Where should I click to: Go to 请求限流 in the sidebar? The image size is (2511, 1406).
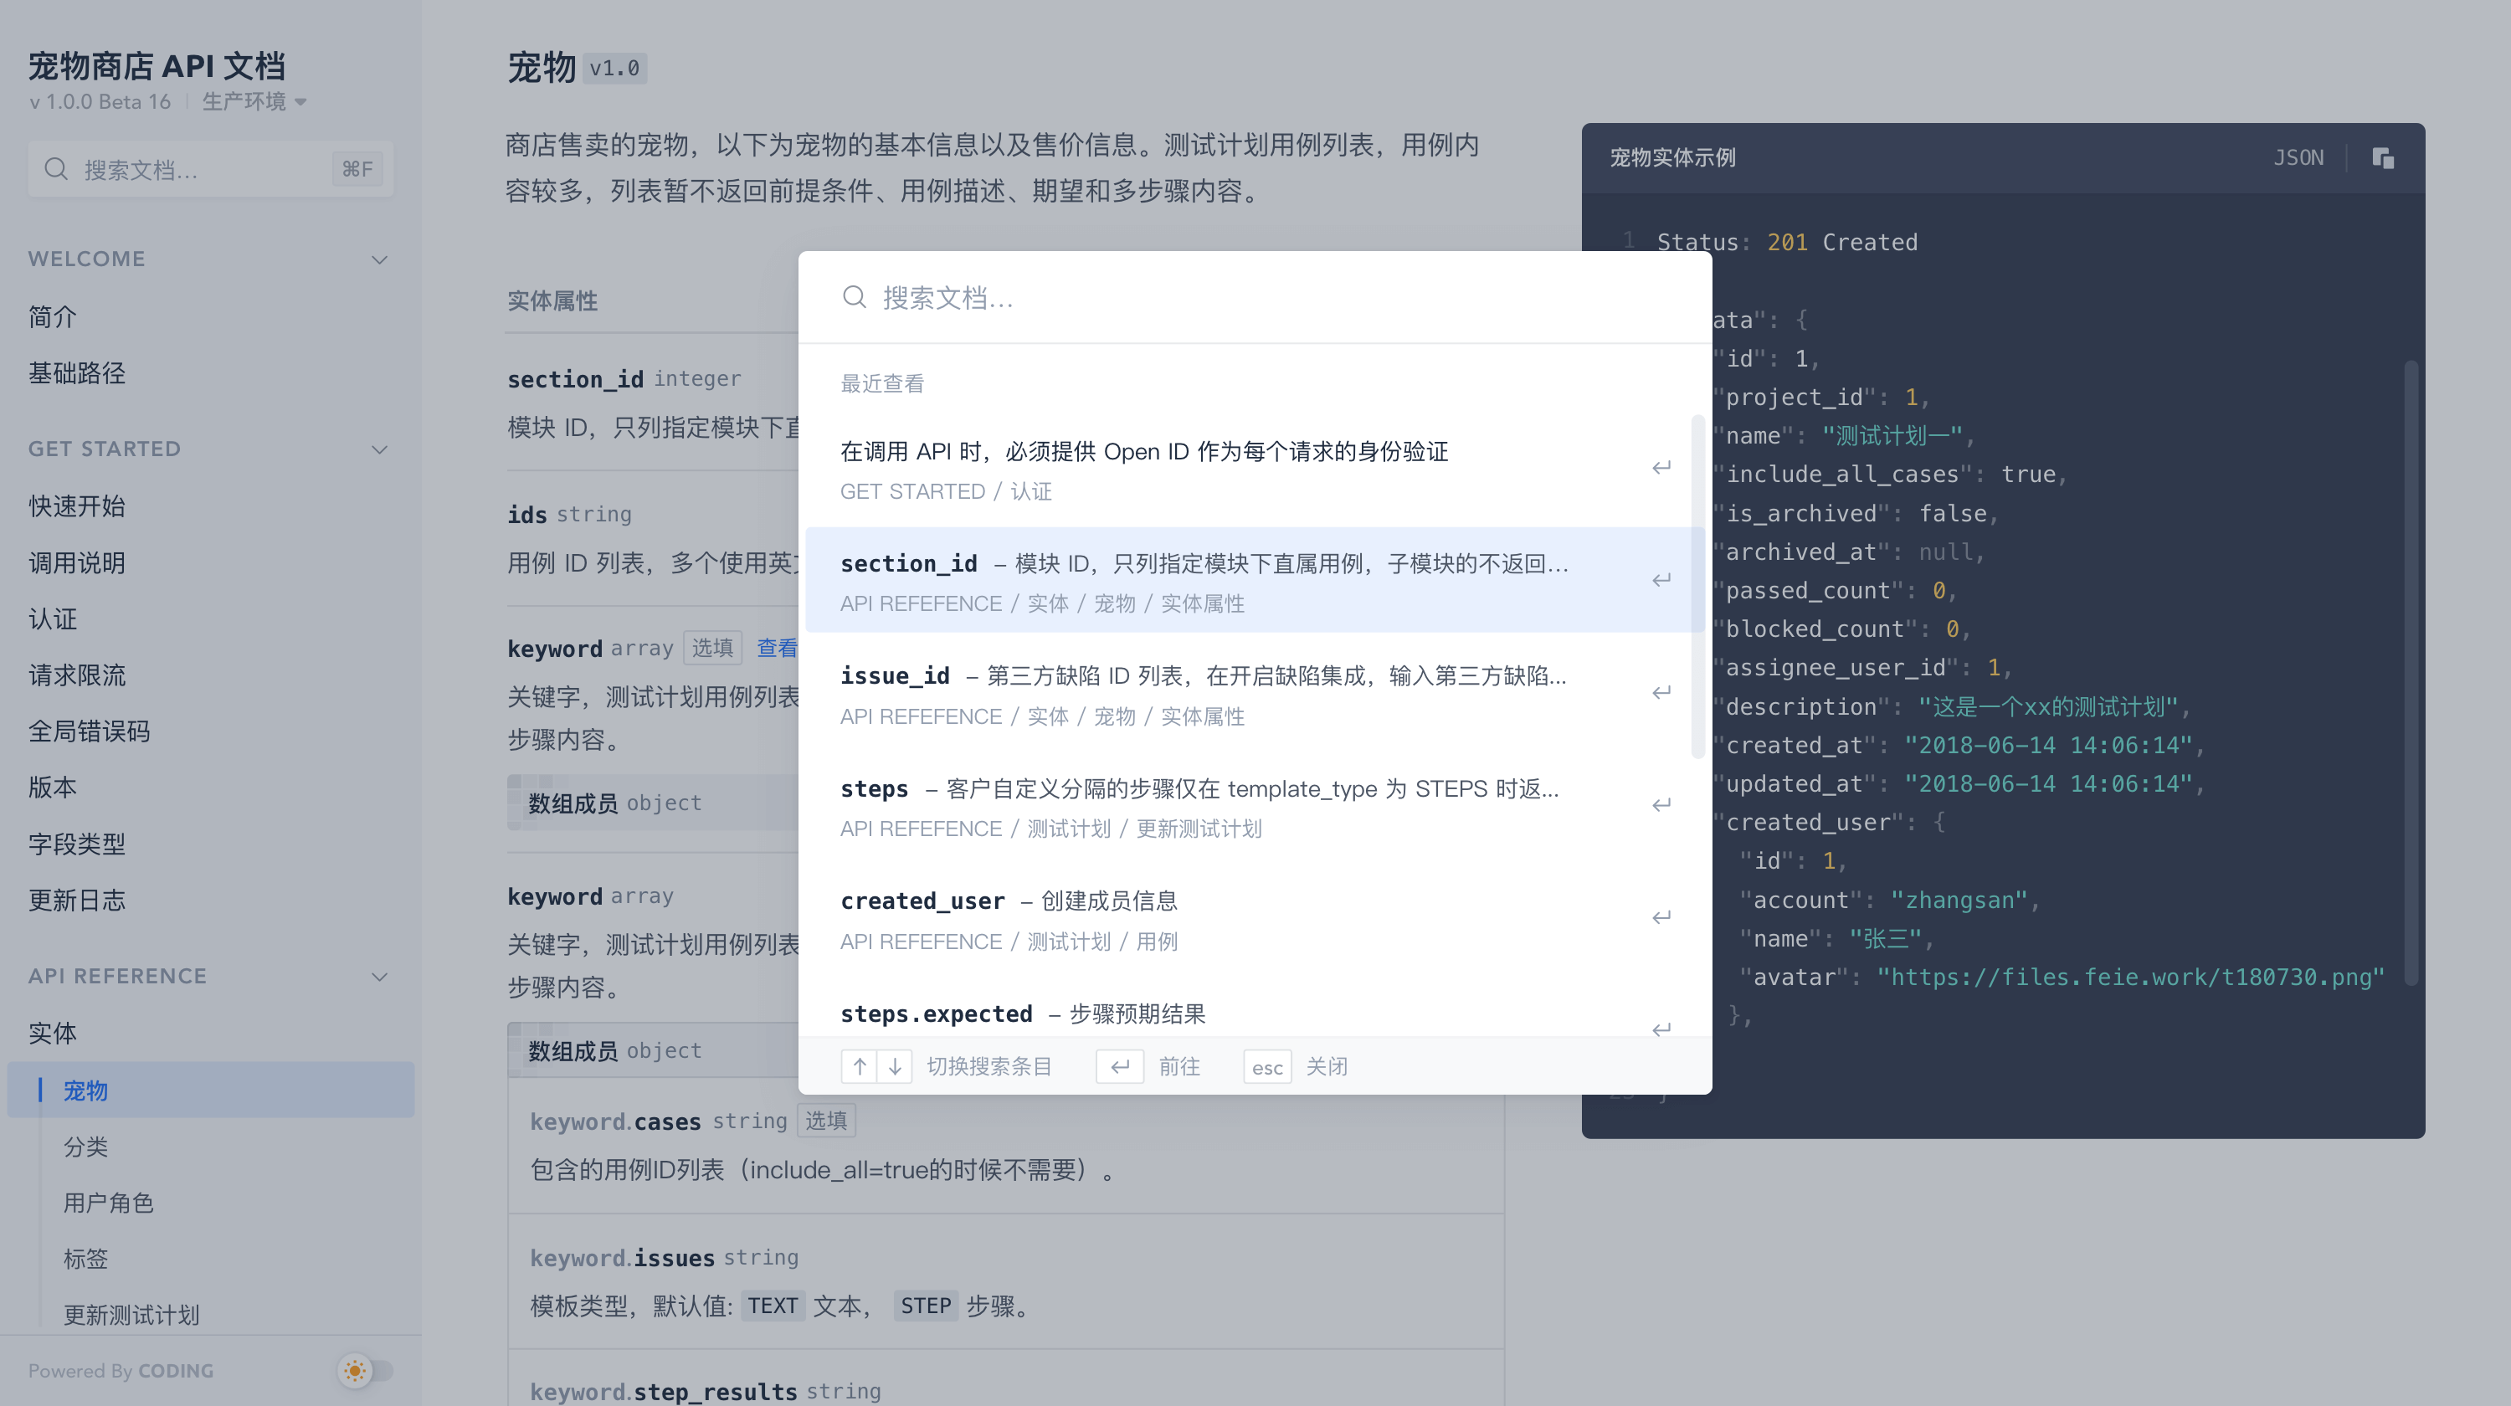[x=77, y=675]
